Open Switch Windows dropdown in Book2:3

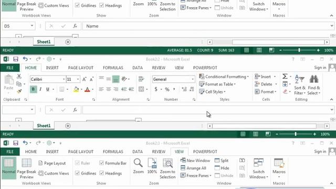(x=259, y=169)
